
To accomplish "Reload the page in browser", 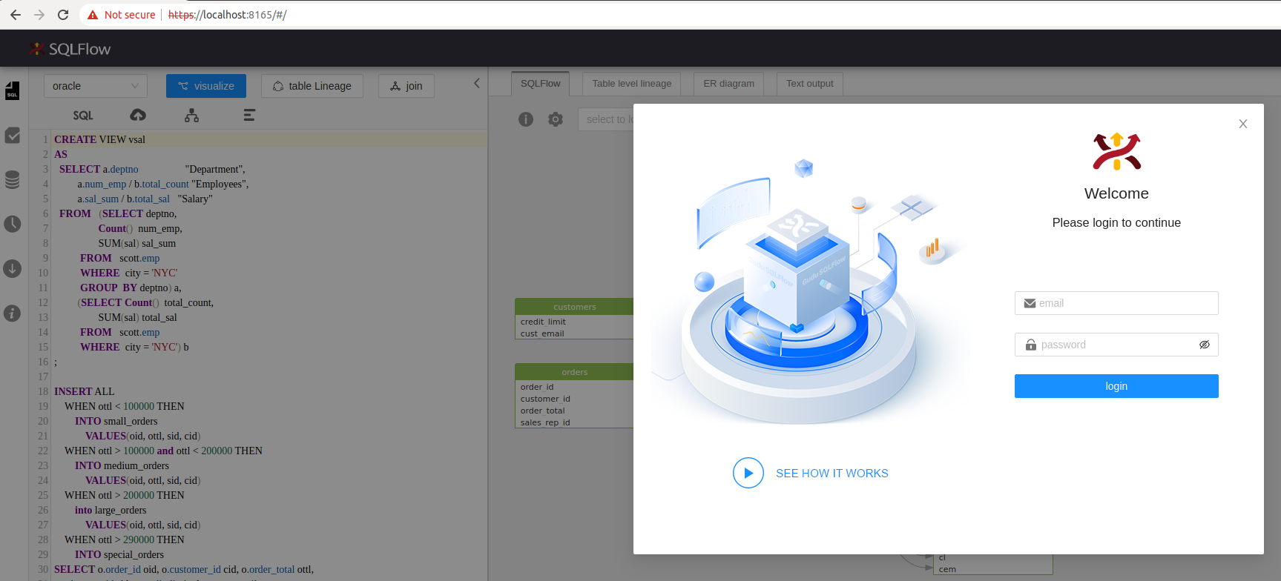I will click(63, 15).
